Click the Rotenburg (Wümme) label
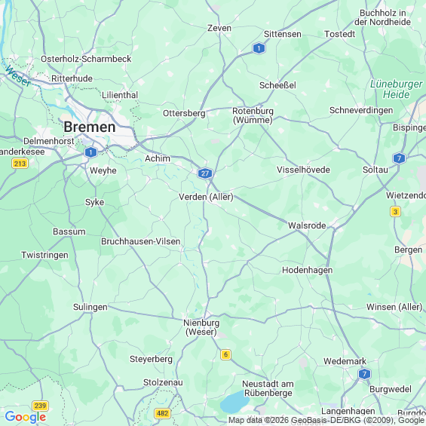Image resolution: width=426 pixels, height=426 pixels. coord(253,115)
